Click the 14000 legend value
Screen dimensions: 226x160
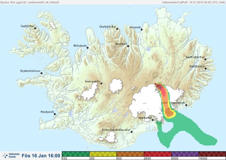203,158
